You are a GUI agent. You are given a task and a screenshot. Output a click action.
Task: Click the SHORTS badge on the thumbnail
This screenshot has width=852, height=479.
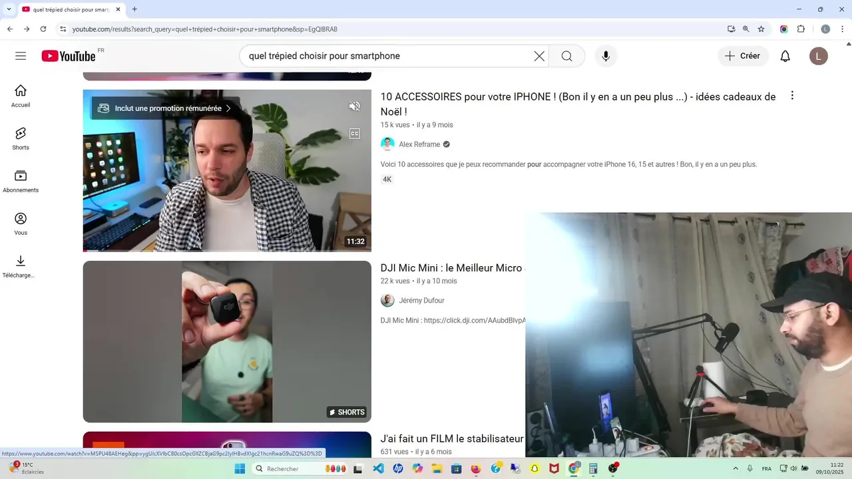pyautogui.click(x=346, y=412)
